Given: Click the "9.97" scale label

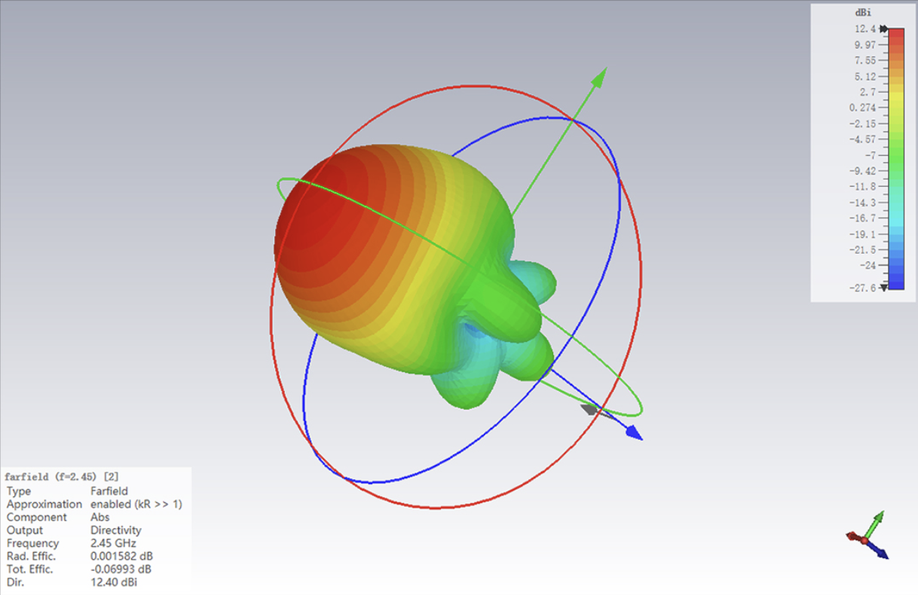Looking at the screenshot, I should point(865,44).
